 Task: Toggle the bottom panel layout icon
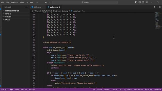(x=139, y=2)
